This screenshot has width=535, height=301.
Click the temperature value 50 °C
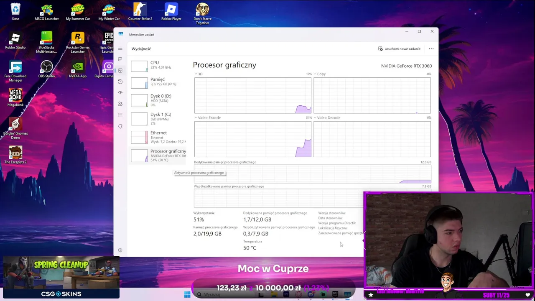250,248
